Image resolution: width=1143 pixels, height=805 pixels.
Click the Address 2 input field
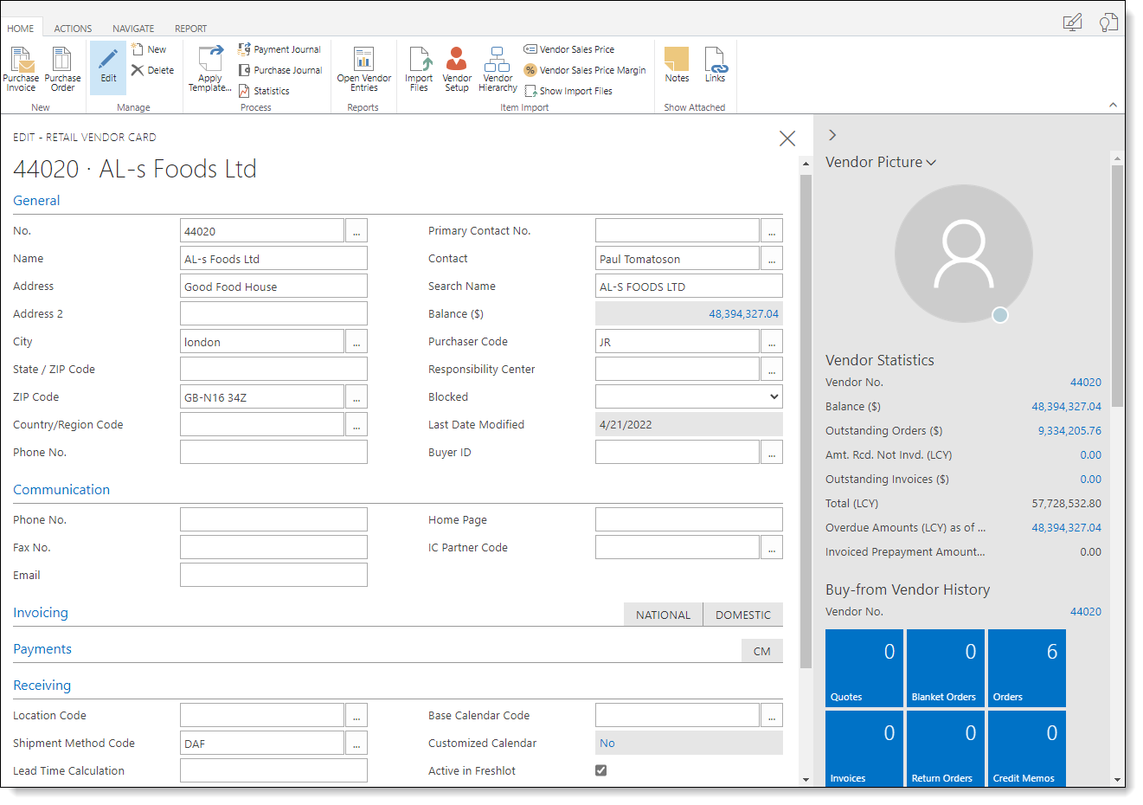273,313
